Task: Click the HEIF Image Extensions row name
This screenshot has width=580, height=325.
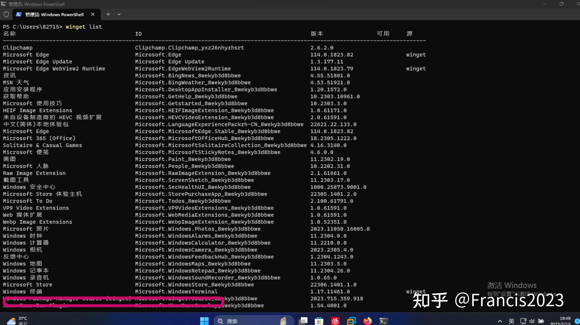Action: pos(38,110)
